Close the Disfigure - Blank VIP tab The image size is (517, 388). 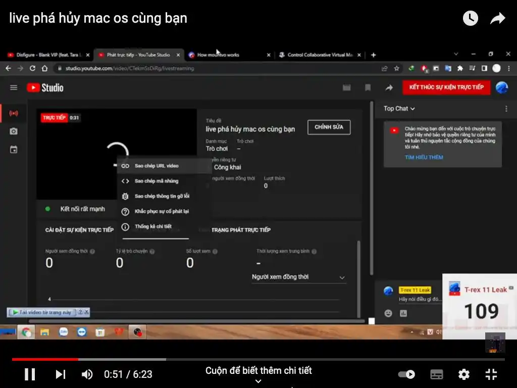click(88, 55)
